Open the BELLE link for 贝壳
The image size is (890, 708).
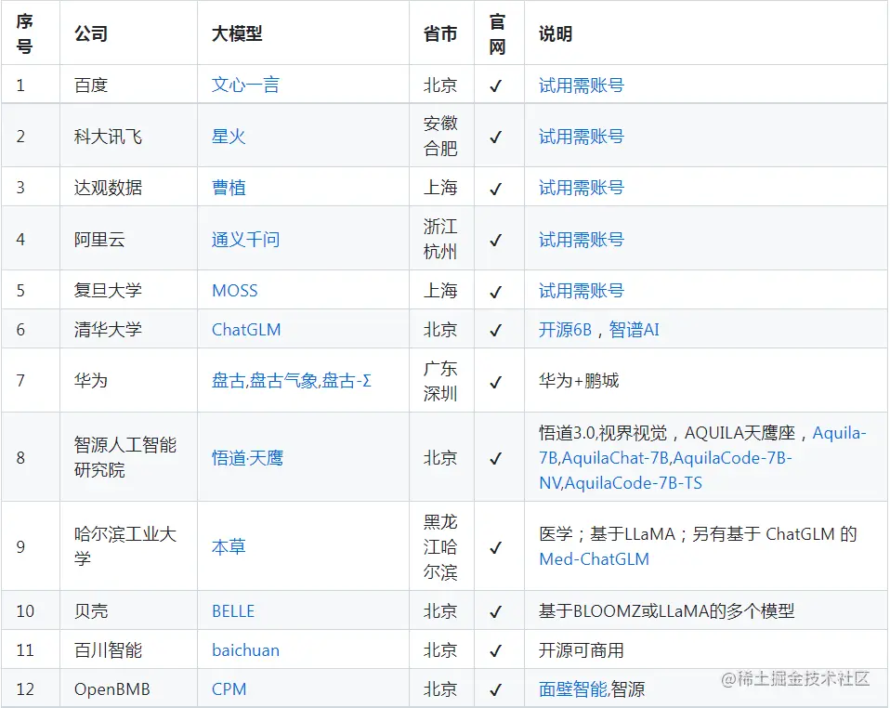coord(232,610)
